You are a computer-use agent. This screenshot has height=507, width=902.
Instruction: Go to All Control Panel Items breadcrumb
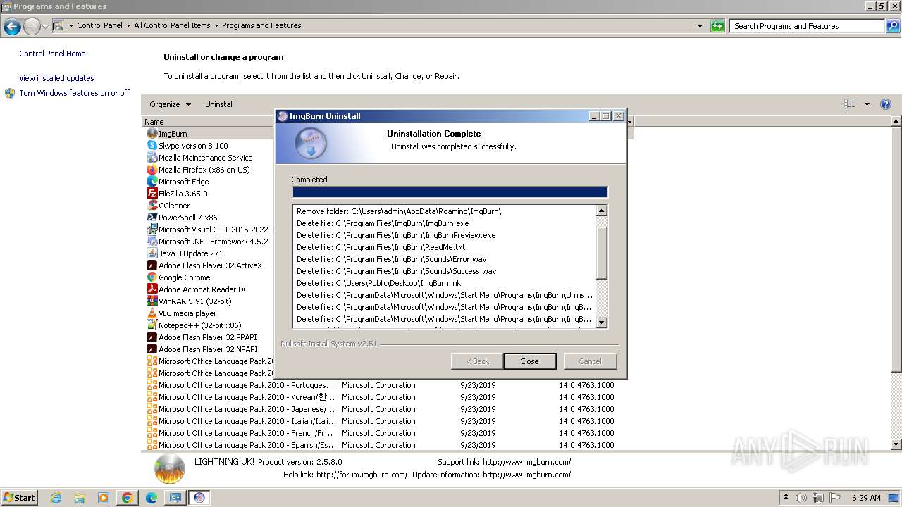click(x=172, y=25)
